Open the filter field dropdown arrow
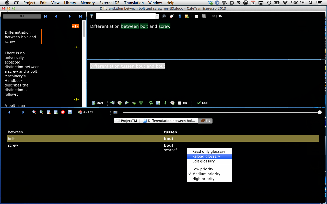Image resolution: width=327 pixels, height=204 pixels. [157, 16]
